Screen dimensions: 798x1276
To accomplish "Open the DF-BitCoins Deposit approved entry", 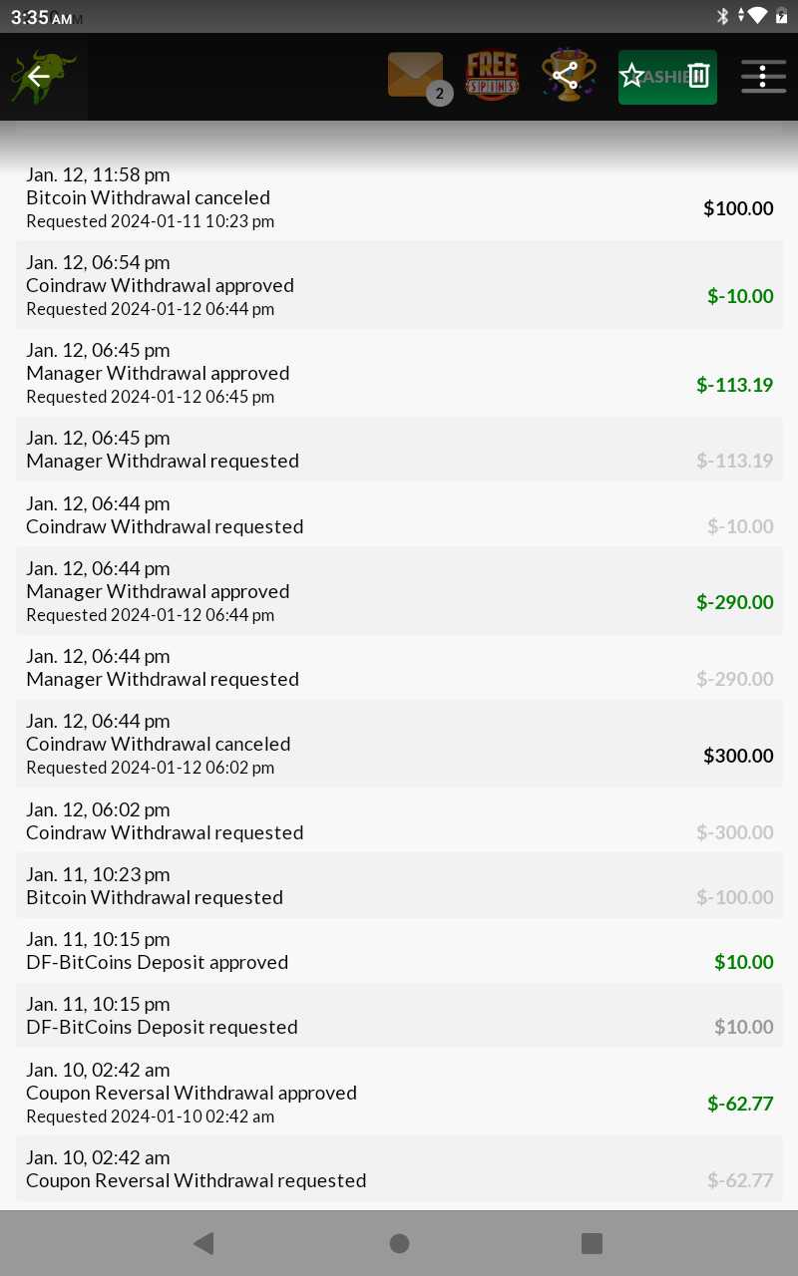I will [x=399, y=950].
